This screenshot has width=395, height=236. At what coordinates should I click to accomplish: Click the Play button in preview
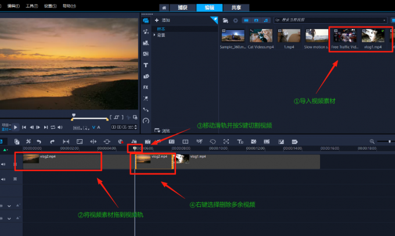click(16, 127)
